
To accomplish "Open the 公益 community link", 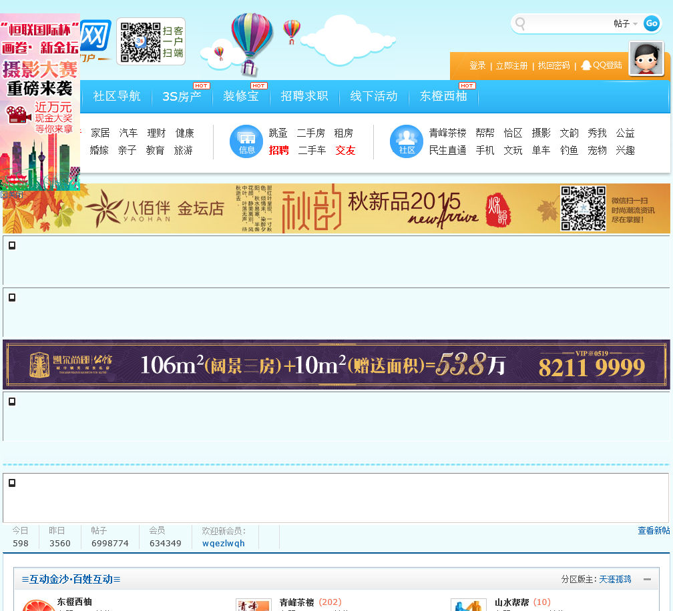I will (x=625, y=133).
